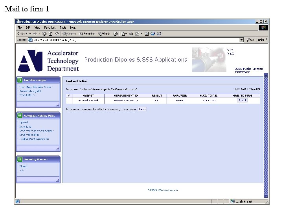Click the footer link at page bottom
Image resolution: width=283 pixels, height=212 pixels.
point(163,190)
